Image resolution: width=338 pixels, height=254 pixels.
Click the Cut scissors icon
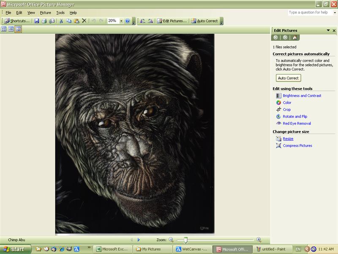pos(61,21)
